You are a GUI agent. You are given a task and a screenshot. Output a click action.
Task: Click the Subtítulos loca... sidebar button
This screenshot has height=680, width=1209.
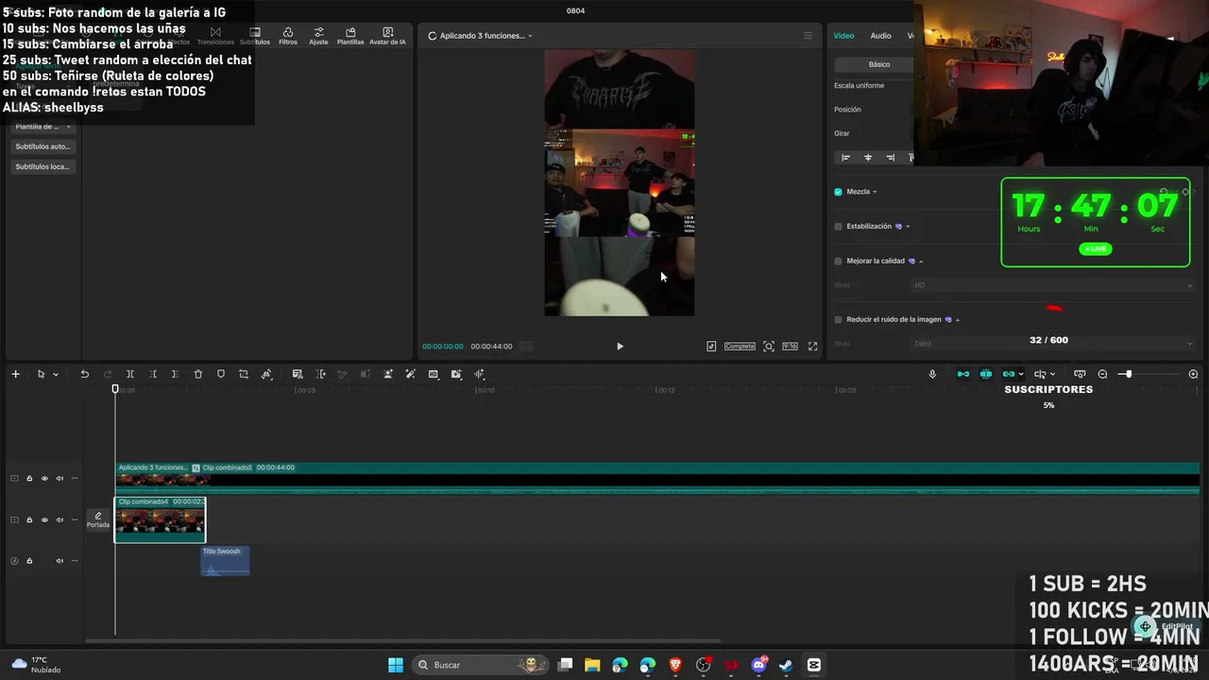pyautogui.click(x=43, y=166)
